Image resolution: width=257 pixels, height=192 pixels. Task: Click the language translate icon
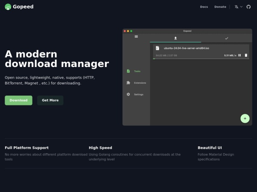pyautogui.click(x=236, y=7)
